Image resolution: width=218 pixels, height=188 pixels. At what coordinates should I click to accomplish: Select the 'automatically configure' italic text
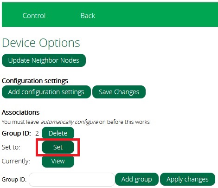[69, 122]
